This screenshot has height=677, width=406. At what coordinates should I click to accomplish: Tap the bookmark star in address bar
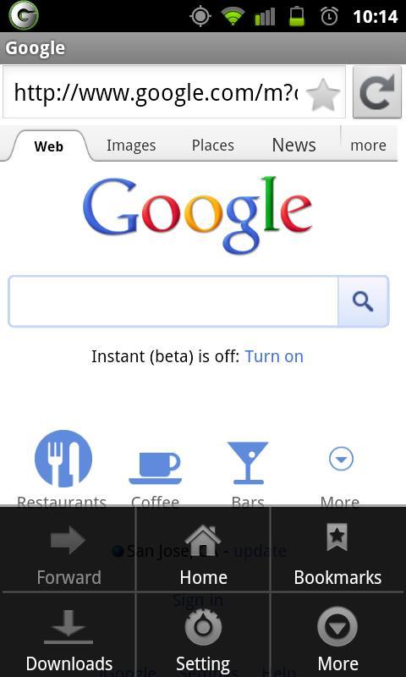[x=323, y=93]
